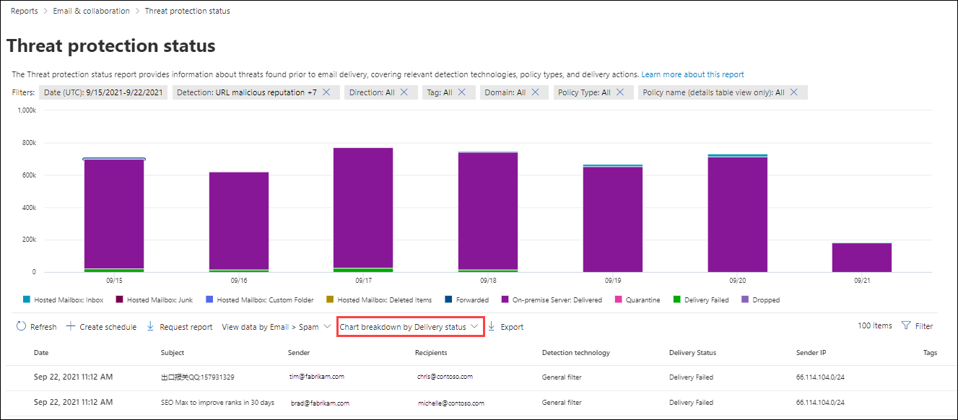The height and width of the screenshot is (420, 958).
Task: Click the Request report download icon
Action: click(x=150, y=327)
